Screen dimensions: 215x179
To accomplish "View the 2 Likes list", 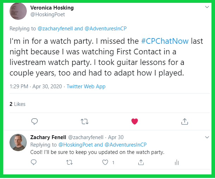I will pos(17,104).
